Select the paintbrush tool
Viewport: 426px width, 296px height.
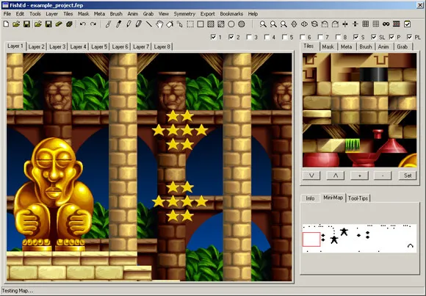(x=108, y=24)
